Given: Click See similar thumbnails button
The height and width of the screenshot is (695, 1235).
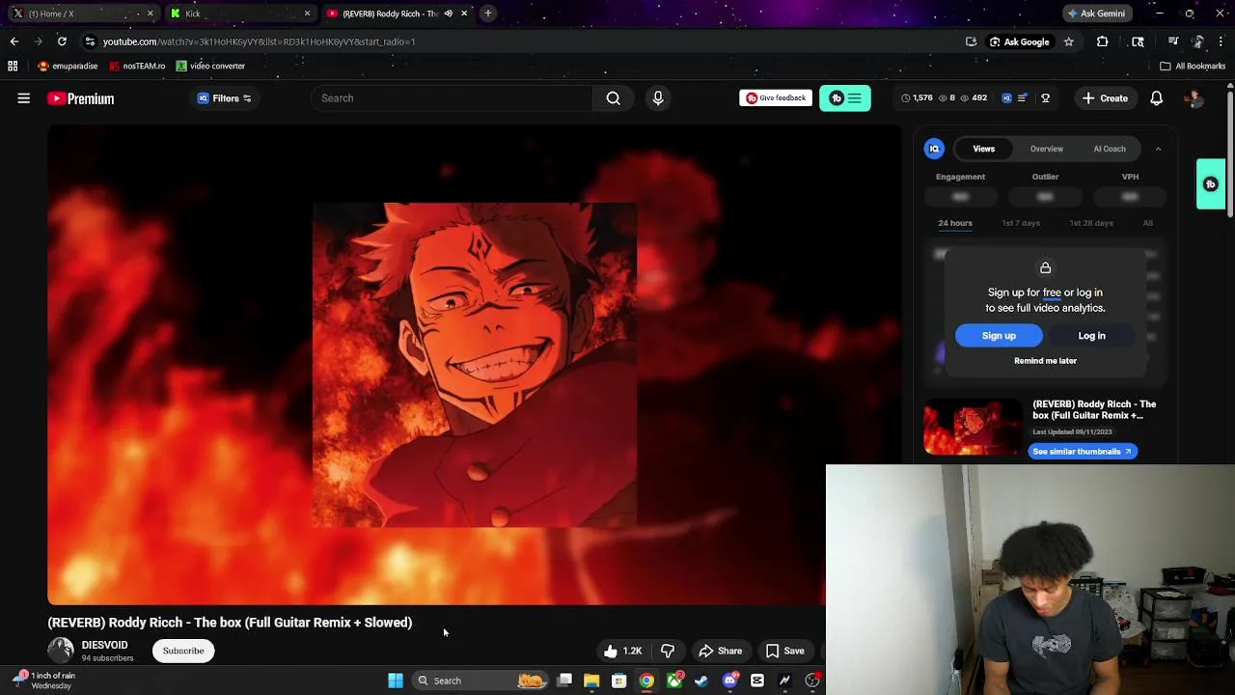Looking at the screenshot, I should 1083,452.
